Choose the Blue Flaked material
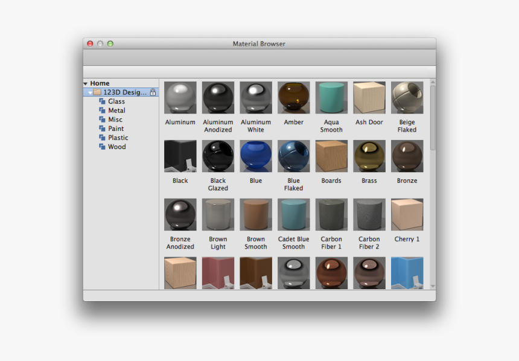The height and width of the screenshot is (361, 519). [293, 155]
